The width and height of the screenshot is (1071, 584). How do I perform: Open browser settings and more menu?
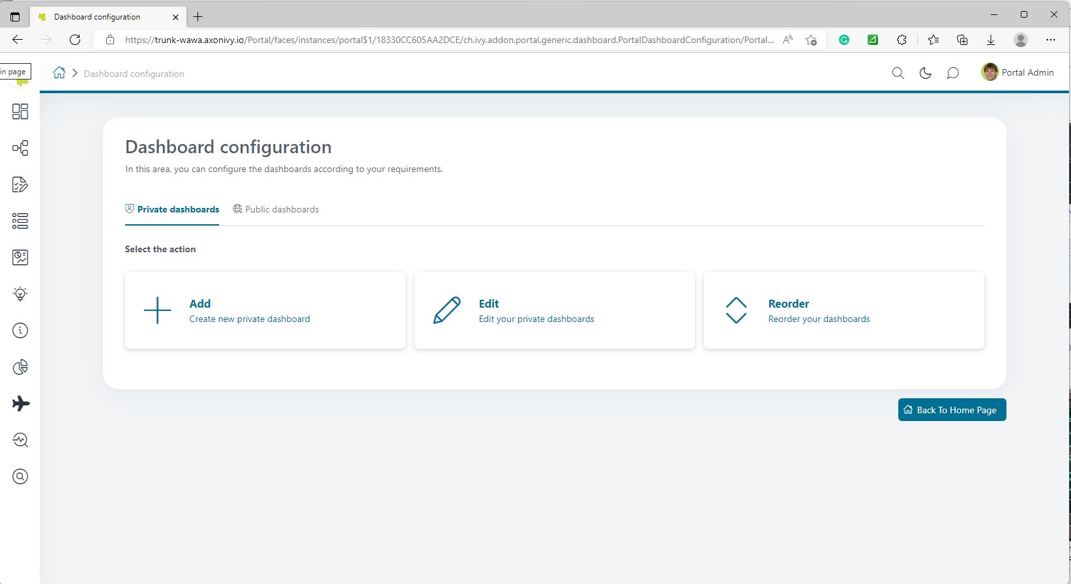[1050, 40]
